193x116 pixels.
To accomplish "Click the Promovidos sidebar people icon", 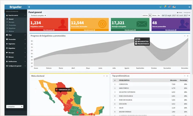I will pyautogui.click(x=7, y=39).
